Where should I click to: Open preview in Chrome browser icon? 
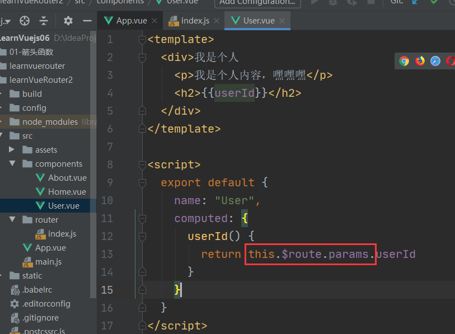pyautogui.click(x=404, y=61)
